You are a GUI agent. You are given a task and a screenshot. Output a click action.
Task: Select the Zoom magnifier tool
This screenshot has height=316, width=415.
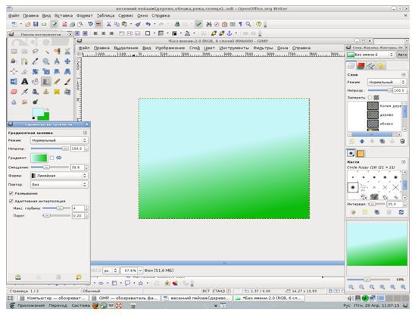point(46,61)
